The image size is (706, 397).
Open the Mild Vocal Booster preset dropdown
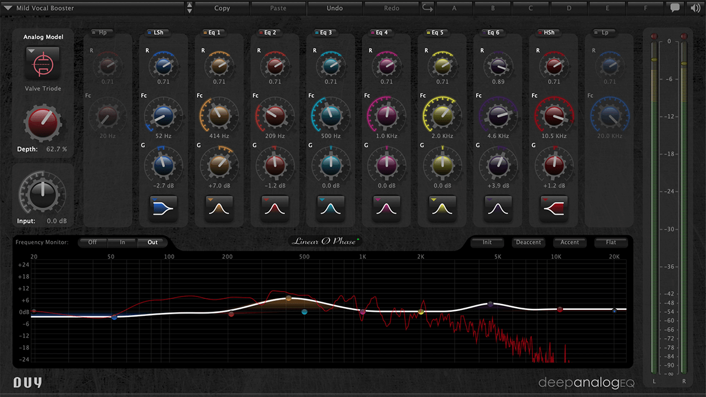tap(88, 8)
